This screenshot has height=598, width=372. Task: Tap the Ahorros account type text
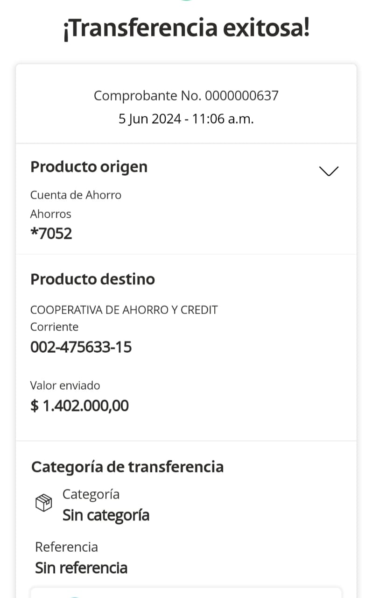[51, 214]
